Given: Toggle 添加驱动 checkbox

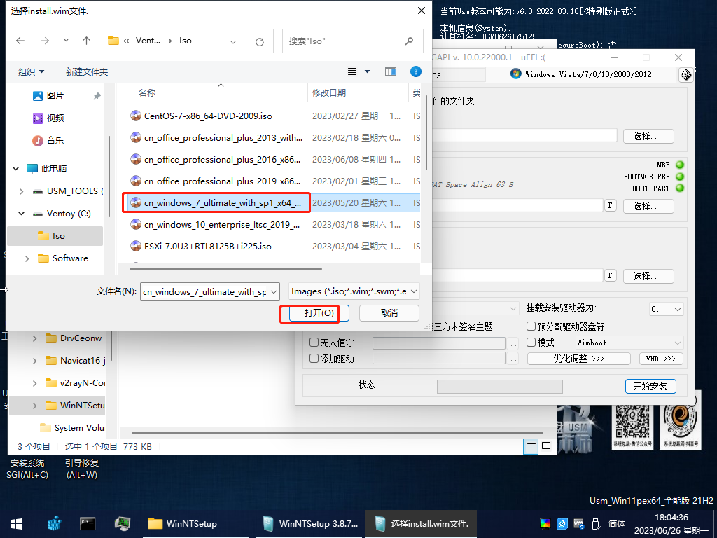Looking at the screenshot, I should [314, 358].
